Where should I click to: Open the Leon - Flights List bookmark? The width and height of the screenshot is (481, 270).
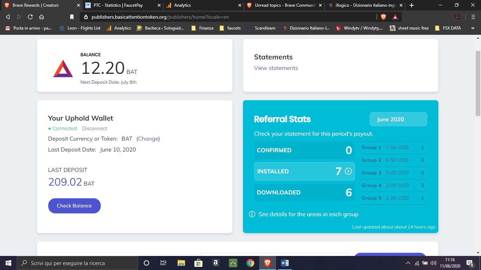(x=80, y=28)
